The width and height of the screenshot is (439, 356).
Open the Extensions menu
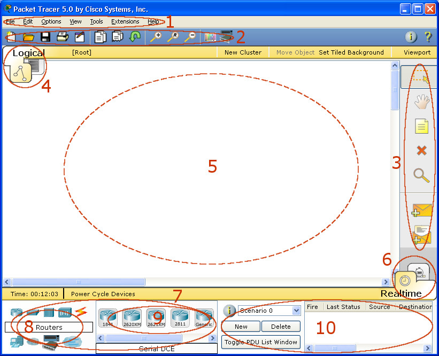(125, 21)
